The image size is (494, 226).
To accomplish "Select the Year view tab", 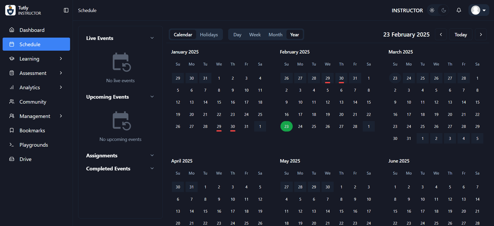I will pos(295,35).
